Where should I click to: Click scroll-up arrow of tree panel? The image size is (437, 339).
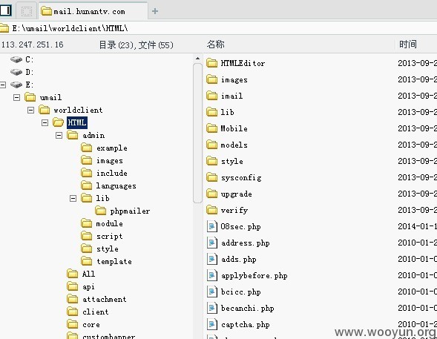click(197, 58)
